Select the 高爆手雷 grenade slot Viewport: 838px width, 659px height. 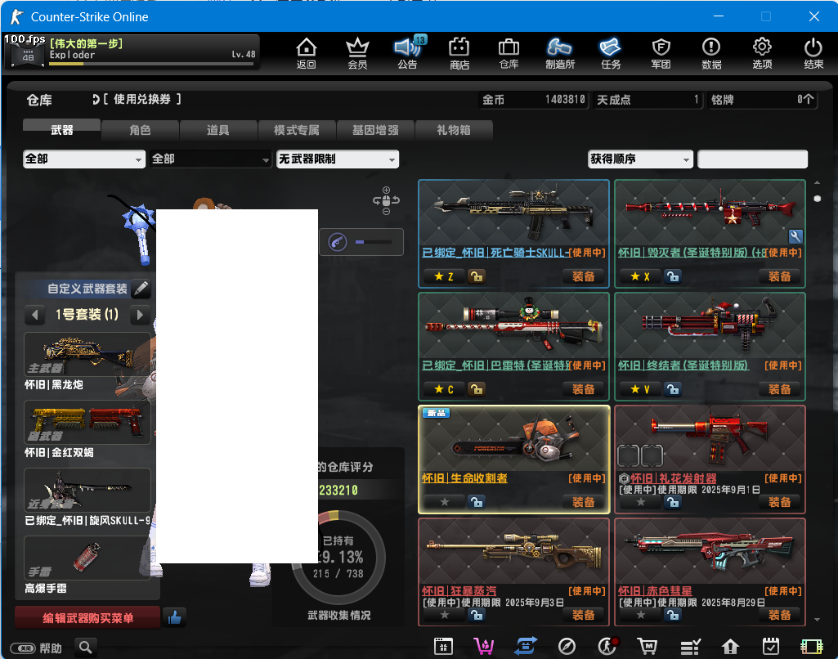pos(87,558)
